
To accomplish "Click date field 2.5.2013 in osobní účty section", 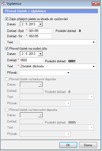I will [x=29, y=54].
